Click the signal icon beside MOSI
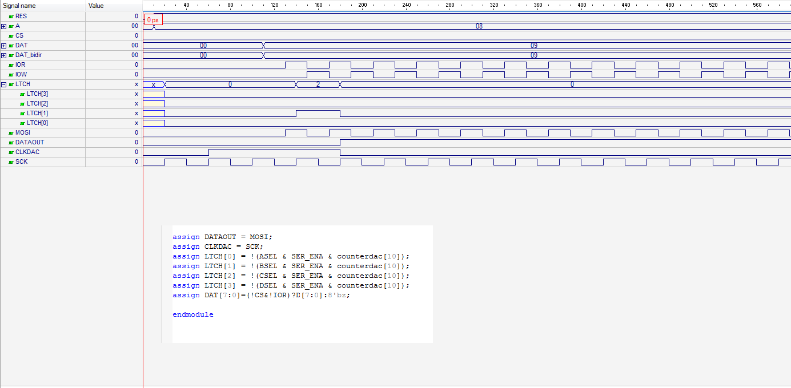This screenshot has width=791, height=388. click(x=11, y=133)
